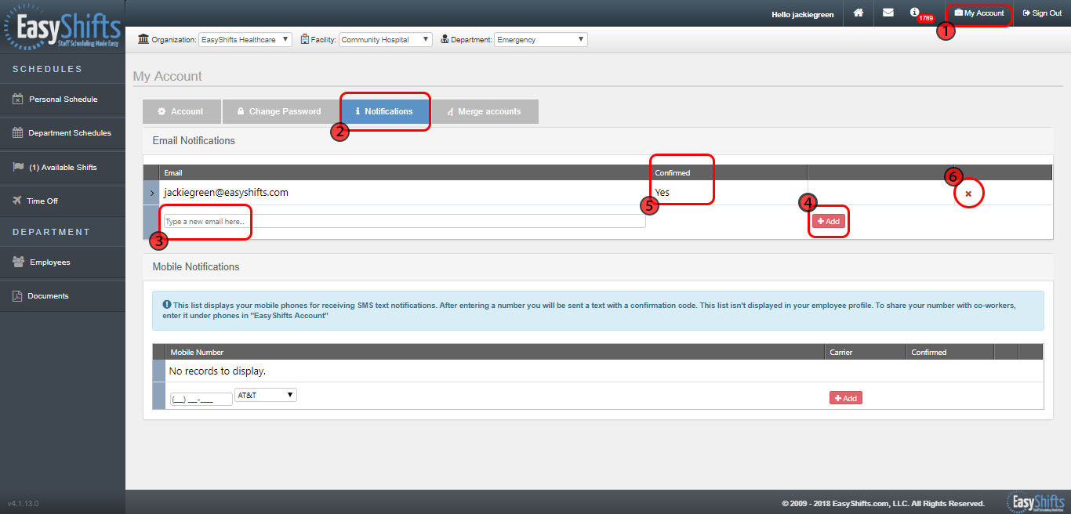Screen dimensions: 1071x514
Task: Add the new email with the Add button
Action: (x=829, y=222)
